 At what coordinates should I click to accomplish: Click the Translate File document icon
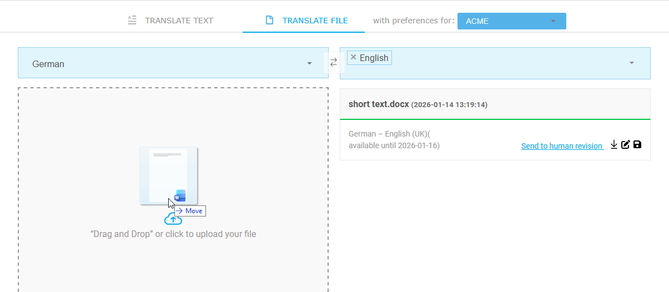point(269,21)
